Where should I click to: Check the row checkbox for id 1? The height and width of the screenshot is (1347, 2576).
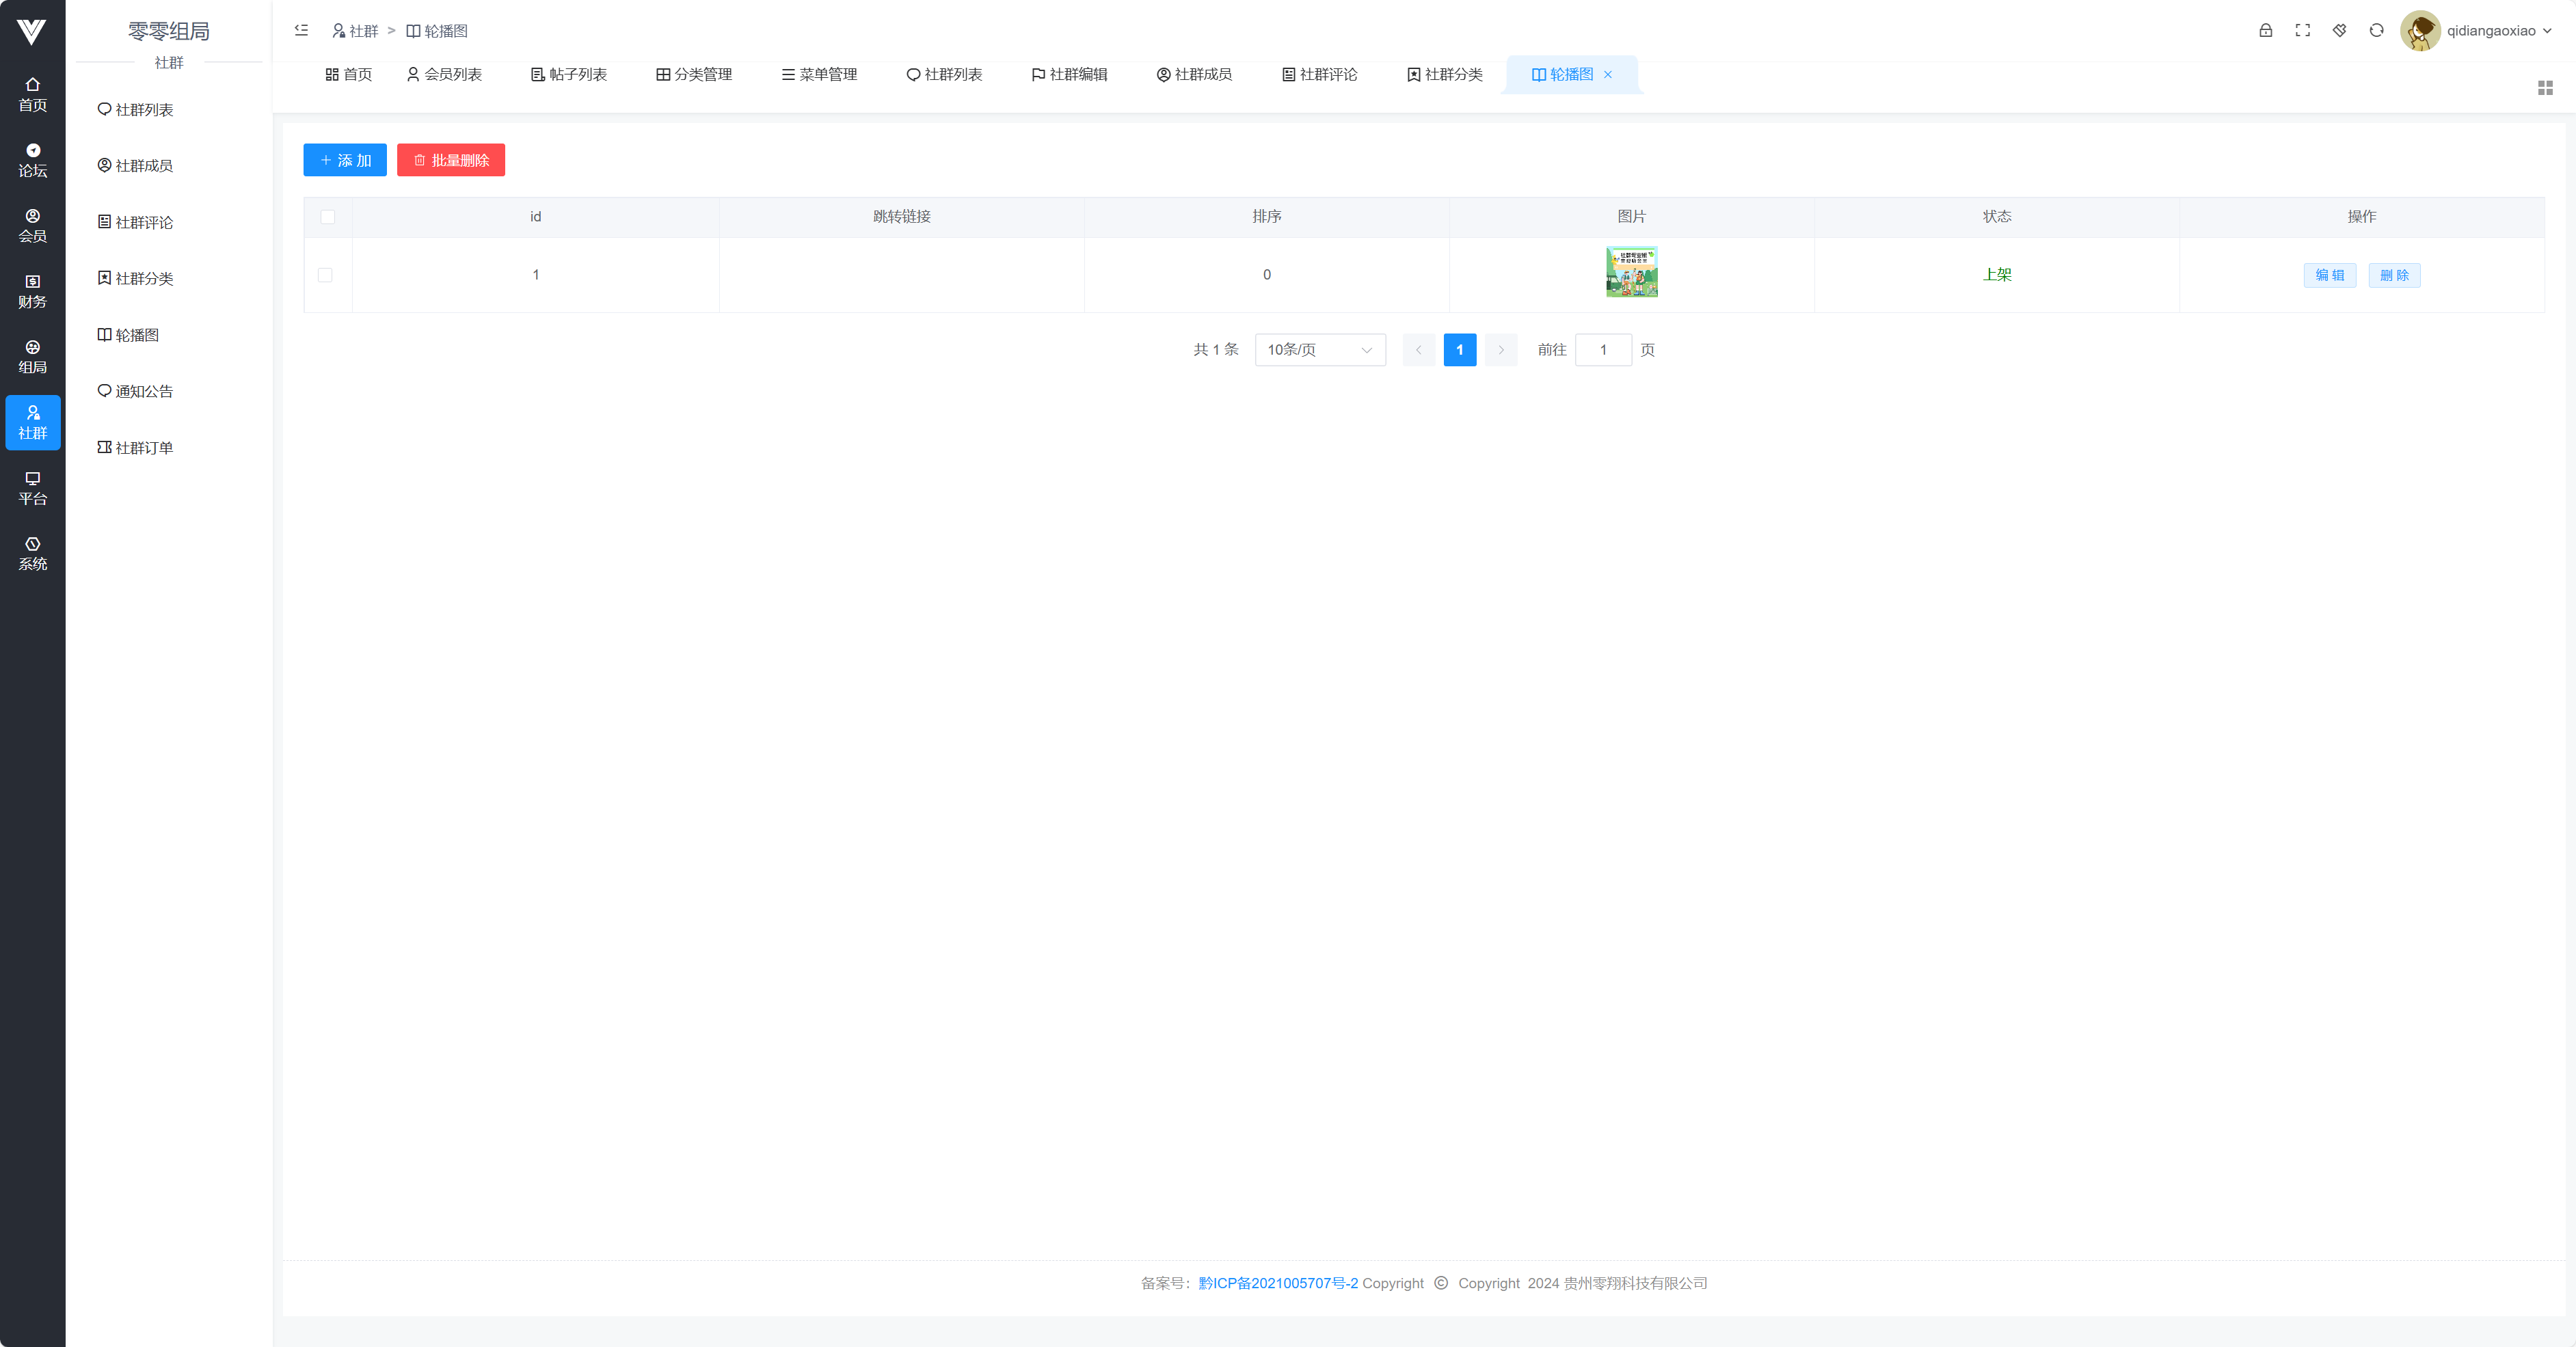[x=325, y=275]
